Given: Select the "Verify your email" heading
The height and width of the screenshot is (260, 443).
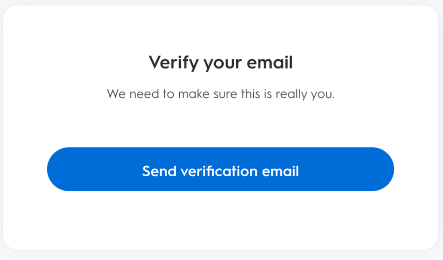Looking at the screenshot, I should [x=221, y=63].
